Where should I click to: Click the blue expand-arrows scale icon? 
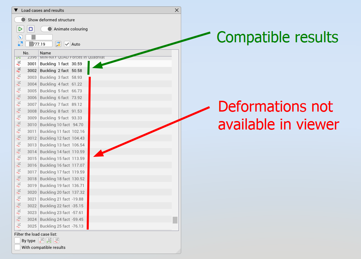(20, 44)
